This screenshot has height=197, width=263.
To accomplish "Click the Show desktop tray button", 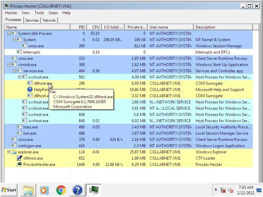I will (x=259, y=190).
